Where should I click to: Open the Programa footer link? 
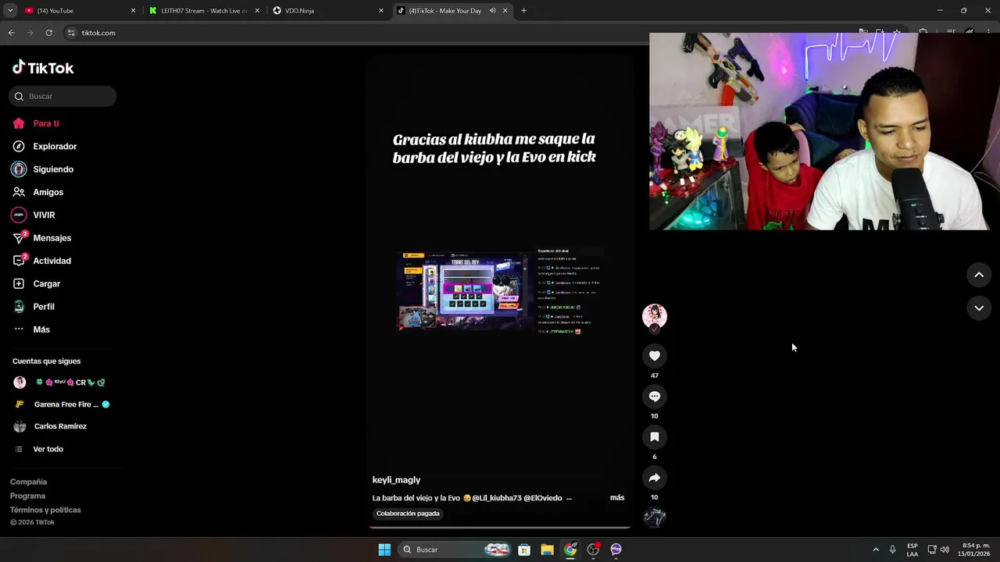tap(27, 496)
